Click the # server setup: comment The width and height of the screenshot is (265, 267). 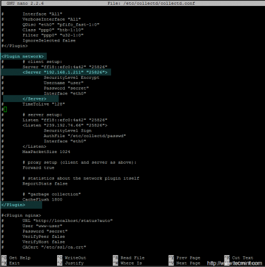coord(42,115)
